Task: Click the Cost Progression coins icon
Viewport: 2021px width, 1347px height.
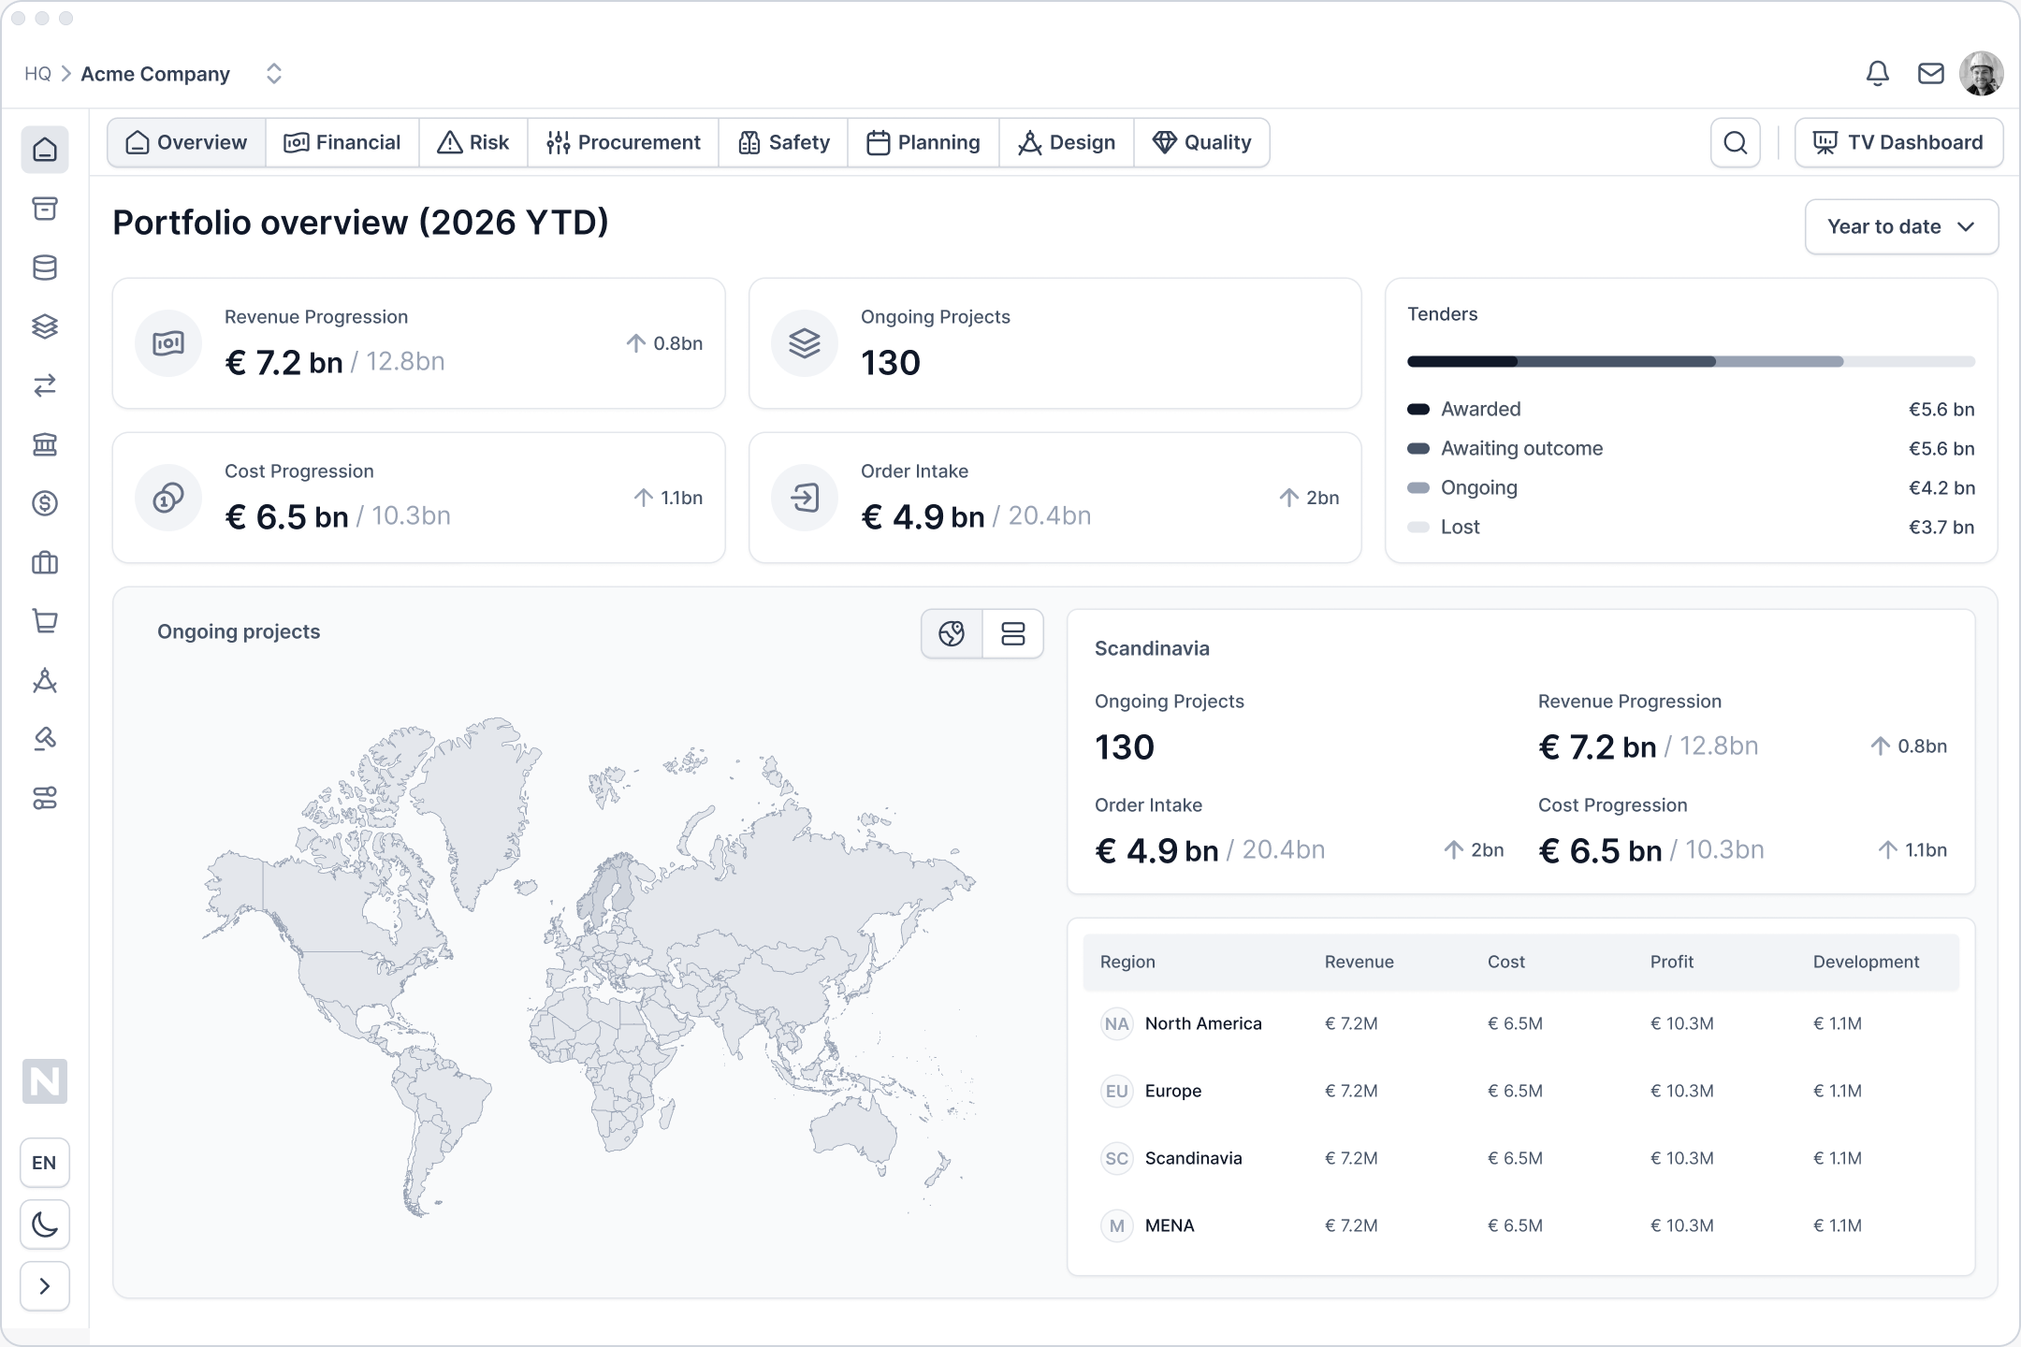Action: (x=168, y=498)
